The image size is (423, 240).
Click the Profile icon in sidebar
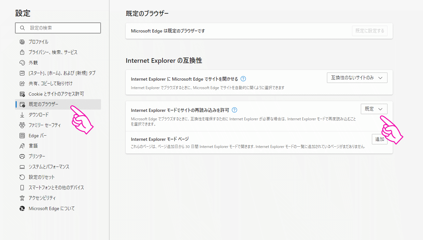[x=22, y=42]
